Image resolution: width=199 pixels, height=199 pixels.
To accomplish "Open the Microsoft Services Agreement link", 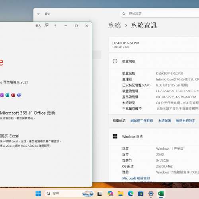I will click(x=136, y=178).
